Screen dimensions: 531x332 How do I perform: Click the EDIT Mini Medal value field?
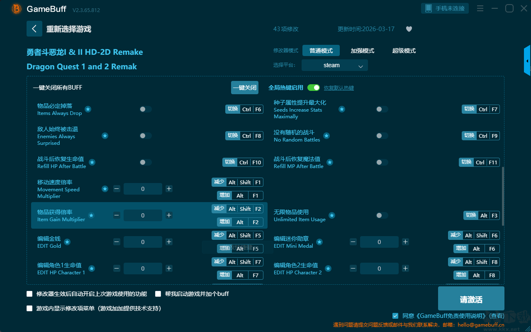point(379,242)
